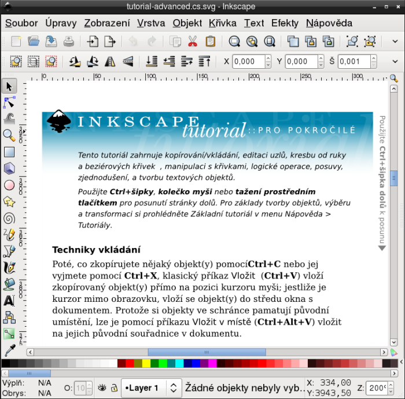Open the Layer 1 dropdown

coord(152,387)
